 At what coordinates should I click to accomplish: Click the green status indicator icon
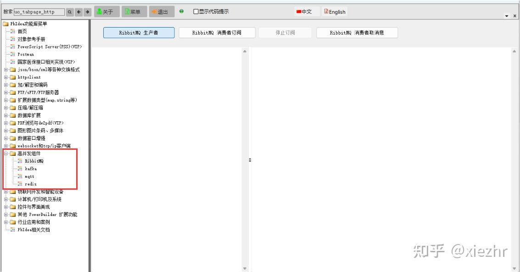click(x=181, y=11)
